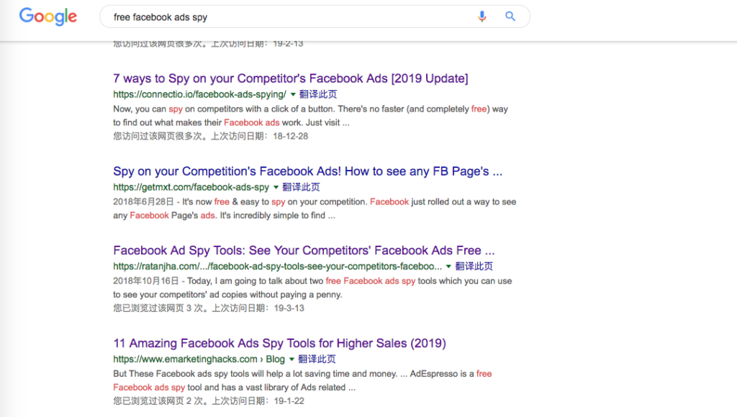Viewport: 737px width, 417px height.
Task: Click the URL https://connectio.io/facebook-ads-spying/
Action: coord(199,94)
